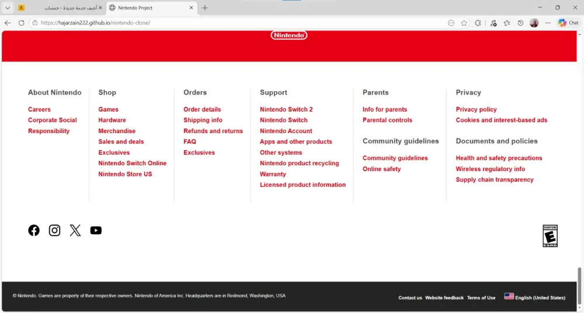Open the Warranty link
The height and width of the screenshot is (313, 584).
(x=273, y=174)
